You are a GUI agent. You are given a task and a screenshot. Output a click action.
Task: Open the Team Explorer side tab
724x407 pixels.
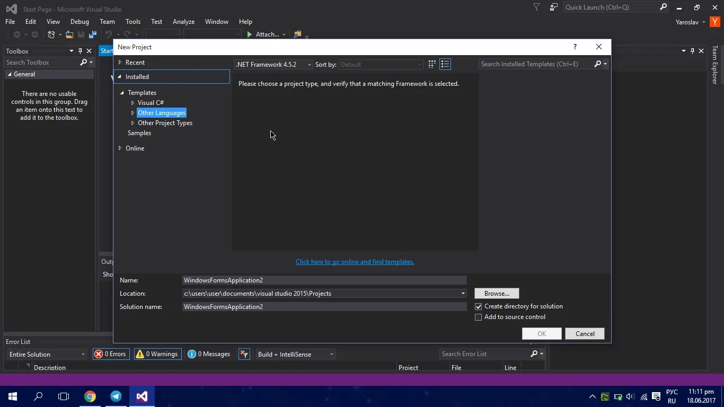click(x=714, y=65)
